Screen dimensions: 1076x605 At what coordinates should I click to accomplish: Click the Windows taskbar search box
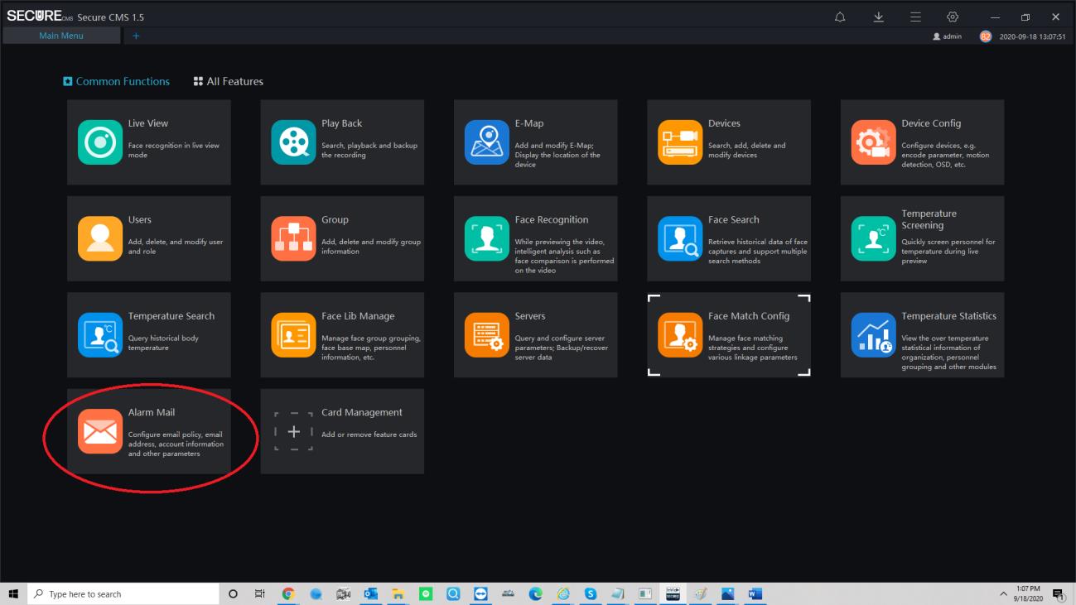124,594
